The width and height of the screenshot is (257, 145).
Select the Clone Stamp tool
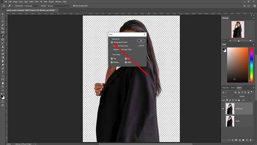click(x=3, y=47)
